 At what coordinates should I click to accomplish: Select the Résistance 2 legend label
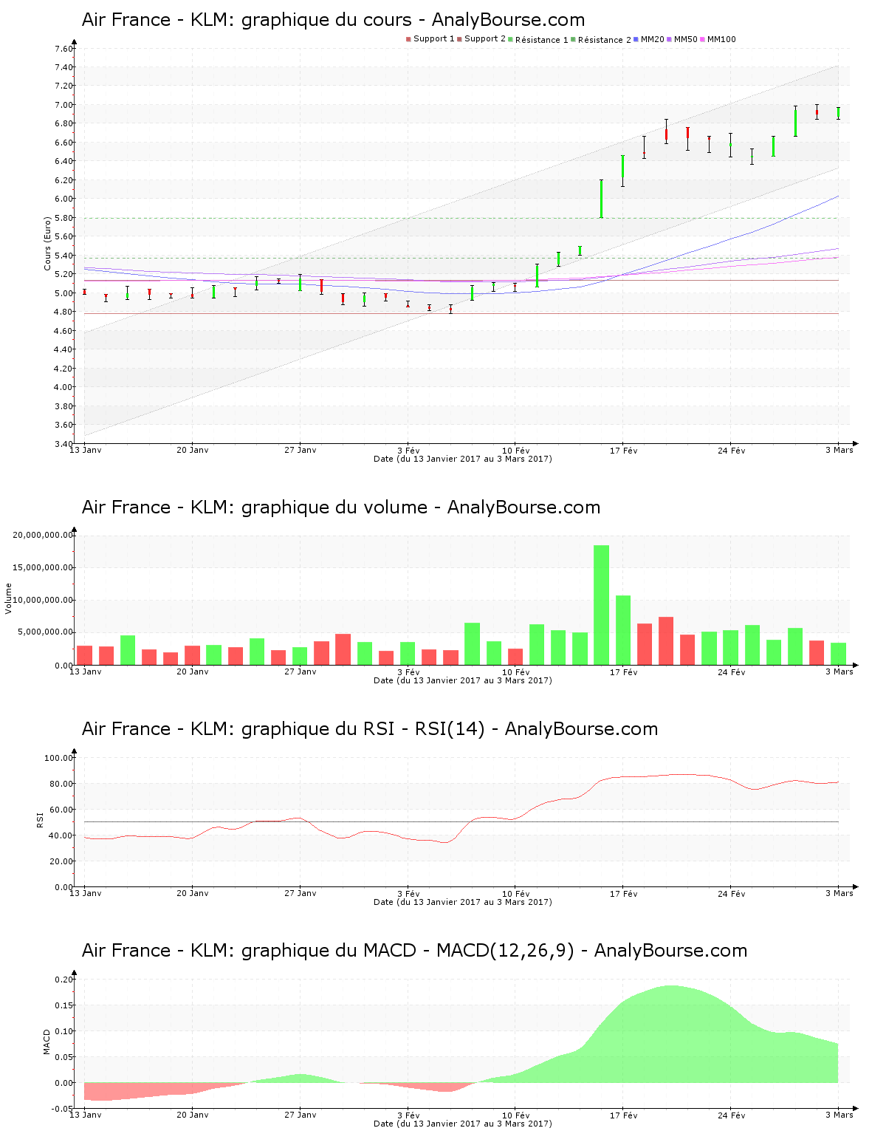coord(605,40)
